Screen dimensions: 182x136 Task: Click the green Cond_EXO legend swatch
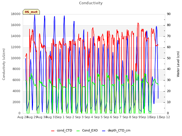(x=78, y=131)
